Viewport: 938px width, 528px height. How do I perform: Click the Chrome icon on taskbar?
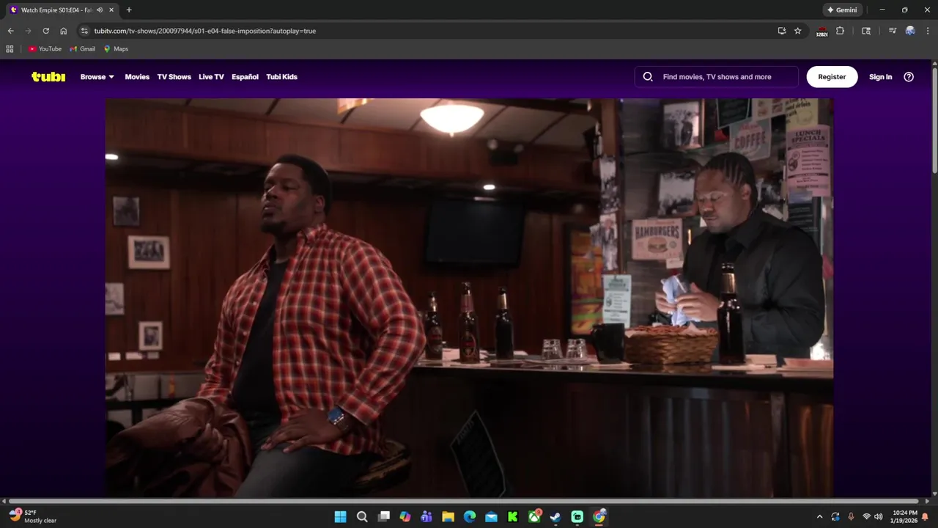pyautogui.click(x=599, y=517)
